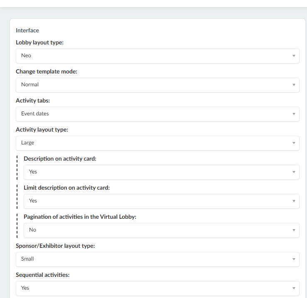Click the arrow beside the No value

294,230
